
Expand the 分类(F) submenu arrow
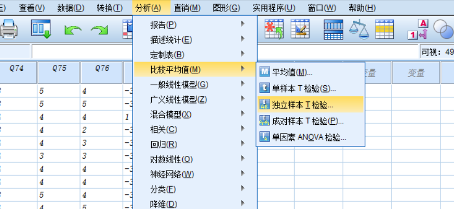point(243,189)
